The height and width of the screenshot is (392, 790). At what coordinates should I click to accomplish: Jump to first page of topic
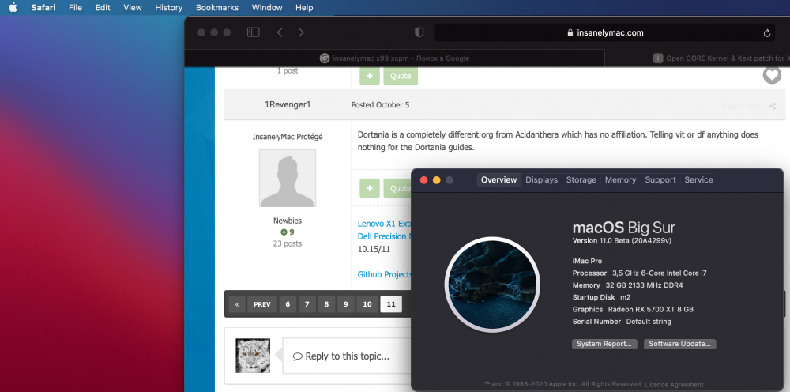tap(237, 304)
